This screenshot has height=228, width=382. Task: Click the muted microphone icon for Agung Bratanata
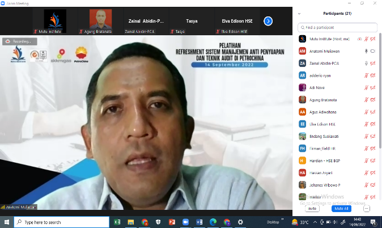366,100
